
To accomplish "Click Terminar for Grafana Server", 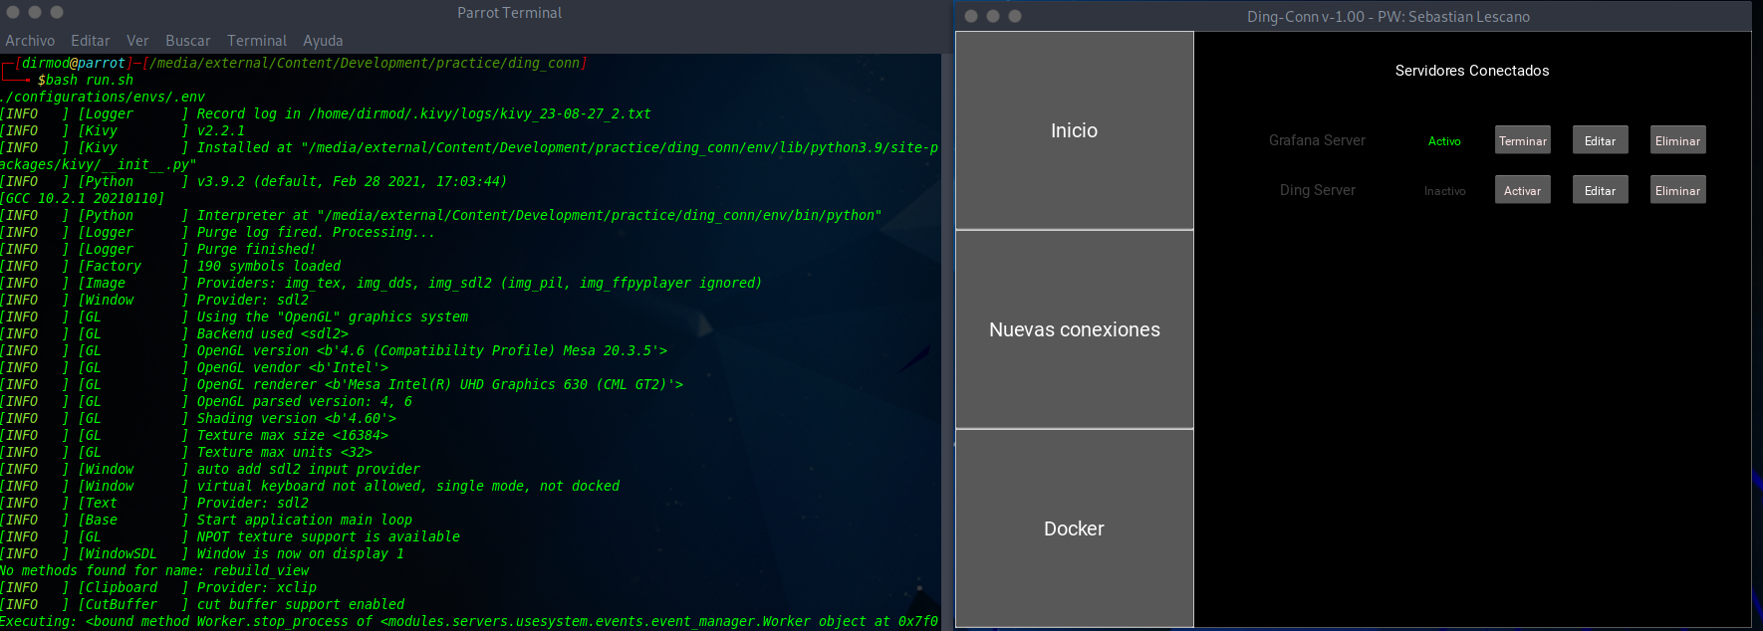I will pos(1523,140).
